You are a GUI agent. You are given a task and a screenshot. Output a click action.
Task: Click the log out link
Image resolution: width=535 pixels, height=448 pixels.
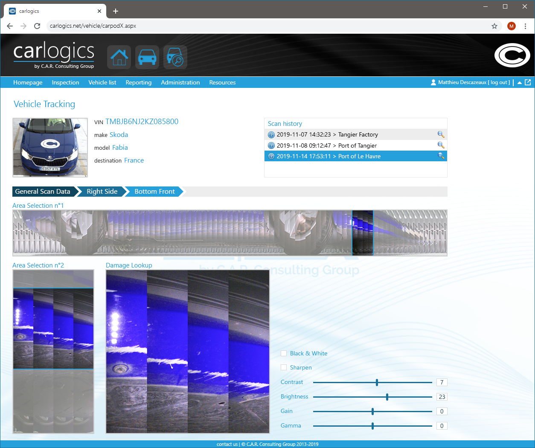499,82
